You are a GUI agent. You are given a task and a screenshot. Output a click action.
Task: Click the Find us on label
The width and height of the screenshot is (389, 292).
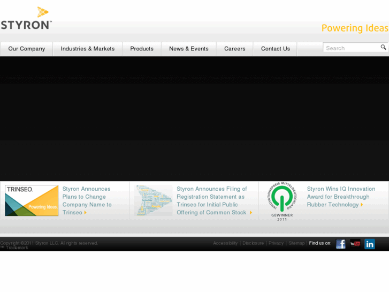pos(320,243)
